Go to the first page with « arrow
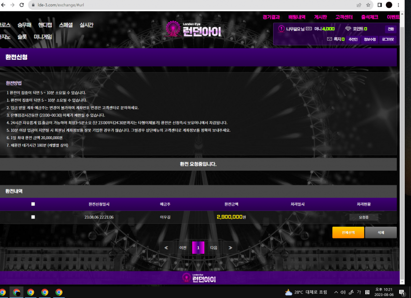 coord(166,248)
